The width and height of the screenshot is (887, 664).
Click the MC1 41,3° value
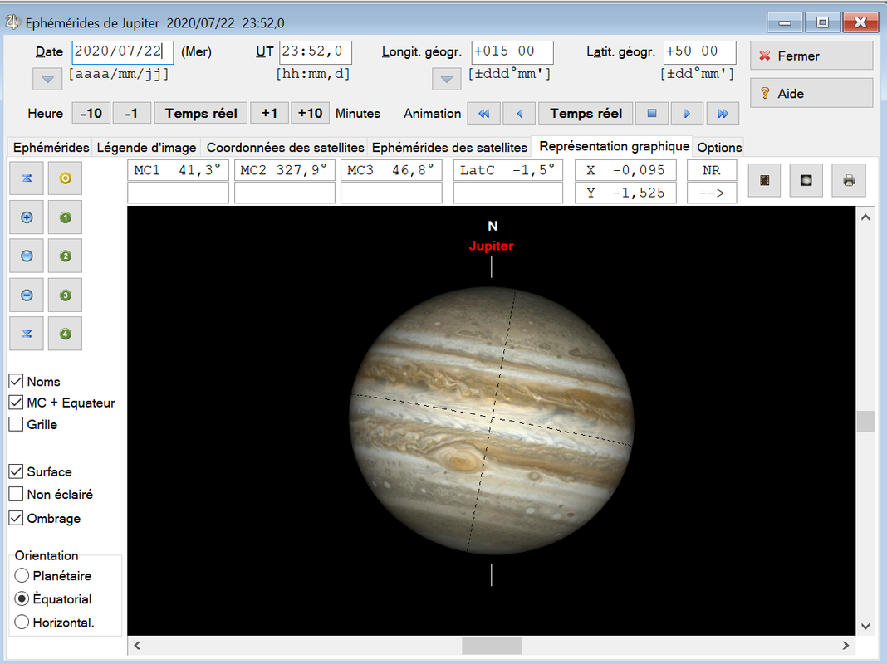[178, 170]
